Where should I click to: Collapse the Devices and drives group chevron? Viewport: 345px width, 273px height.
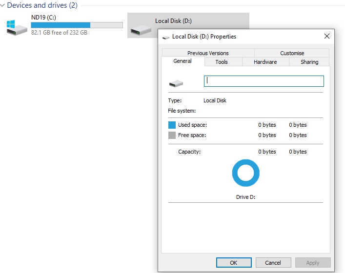pos(3,6)
